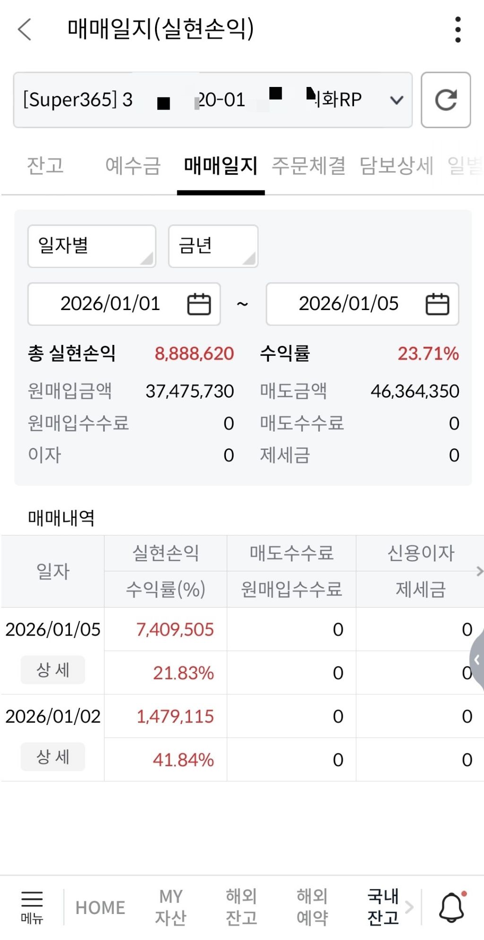Tap 상세 button for 2026/01/05
Screen dimensions: 484x940
point(53,670)
